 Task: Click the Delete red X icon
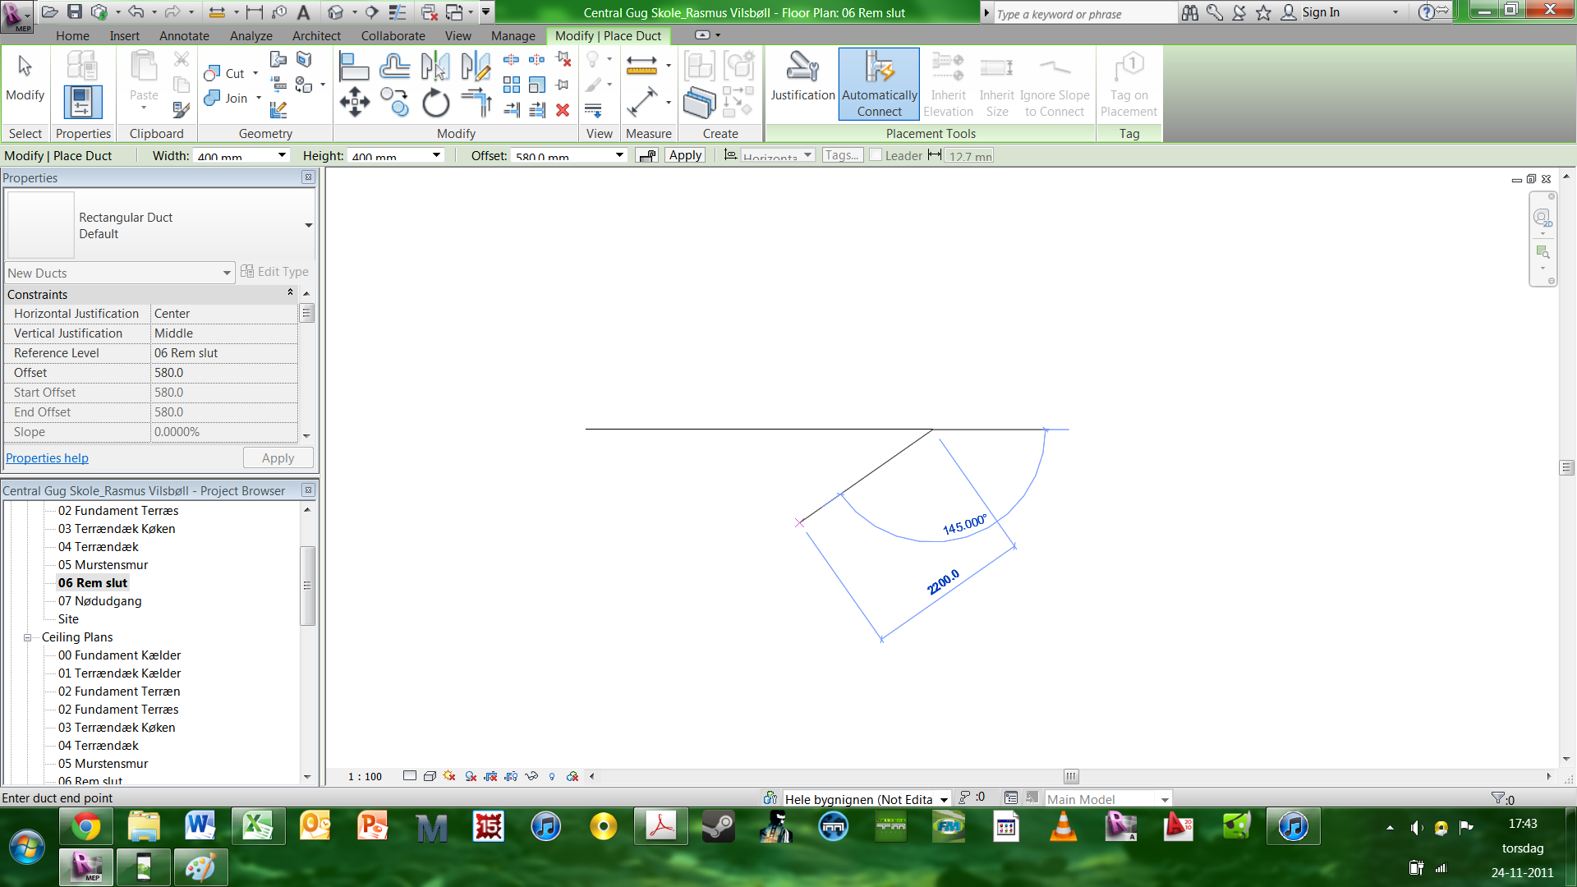(x=563, y=110)
